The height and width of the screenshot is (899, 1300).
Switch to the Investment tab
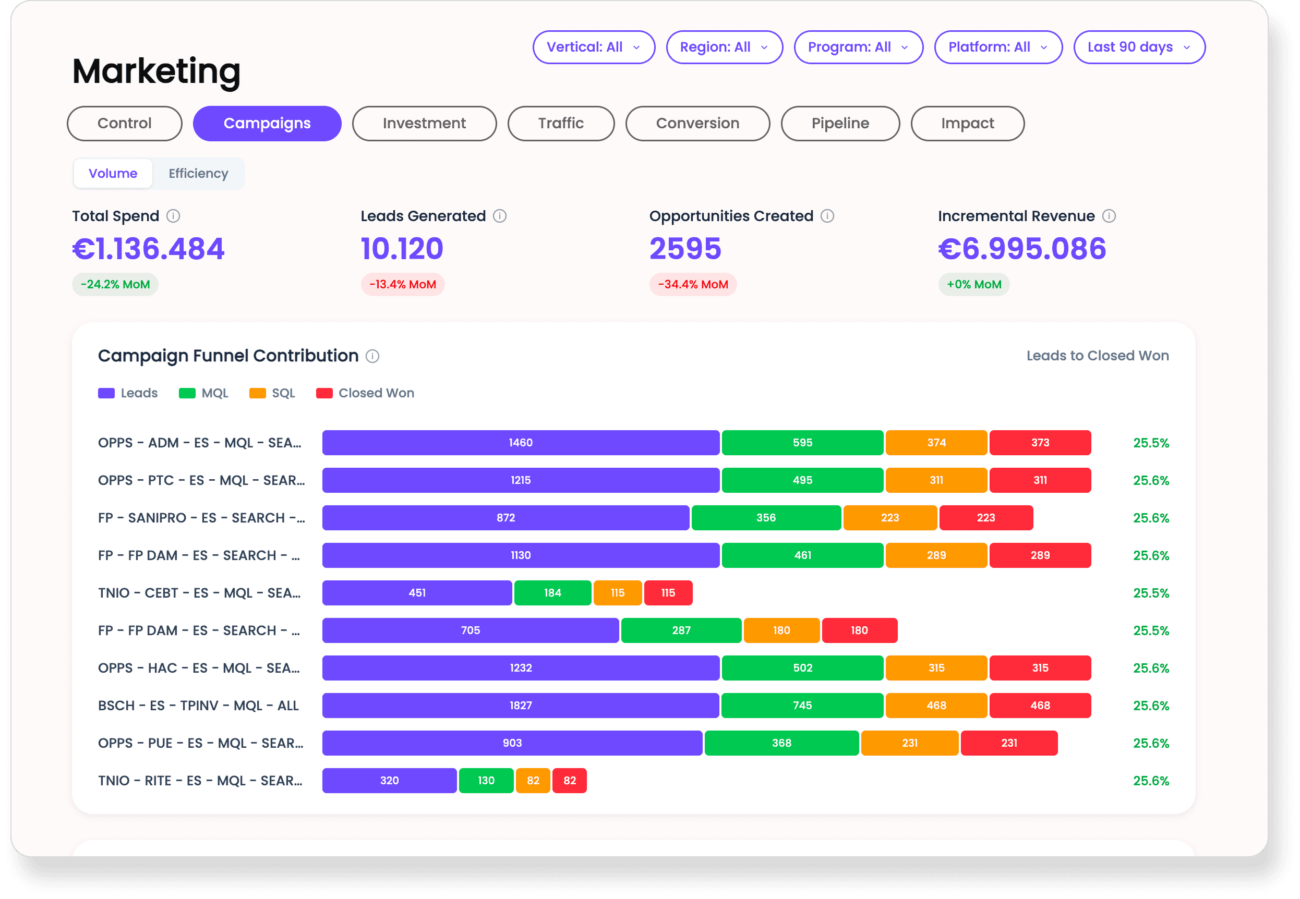tap(424, 124)
